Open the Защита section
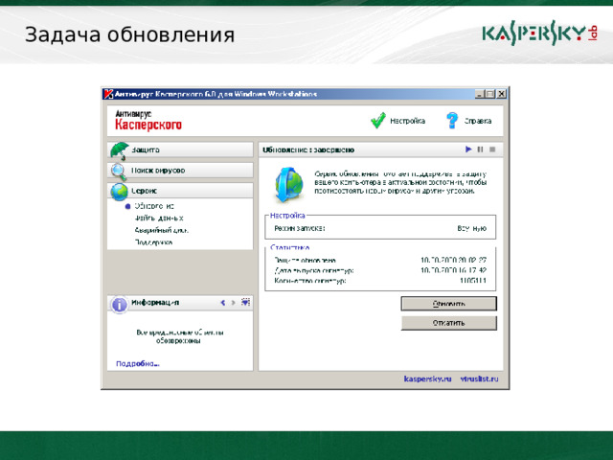 [180, 149]
